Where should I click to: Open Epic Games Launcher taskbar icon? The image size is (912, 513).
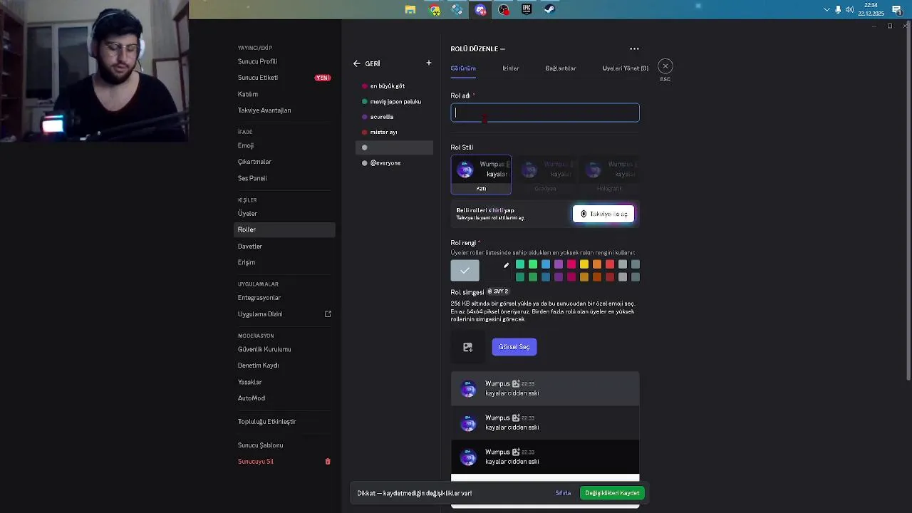(527, 9)
